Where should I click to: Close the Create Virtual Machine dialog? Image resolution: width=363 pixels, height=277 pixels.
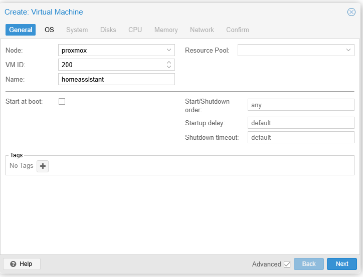tap(351, 12)
